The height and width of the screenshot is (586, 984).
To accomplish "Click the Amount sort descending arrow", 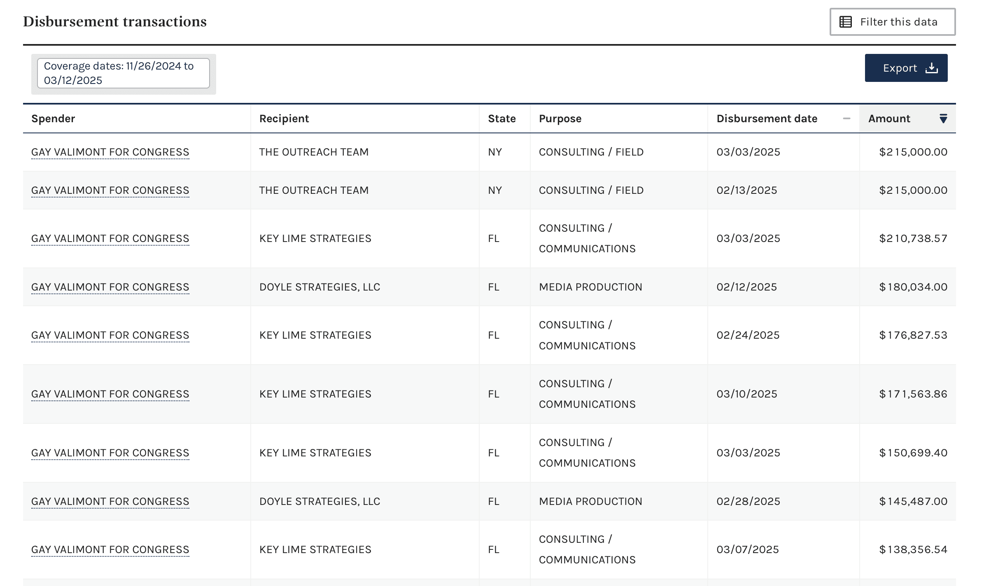I will 943,119.
